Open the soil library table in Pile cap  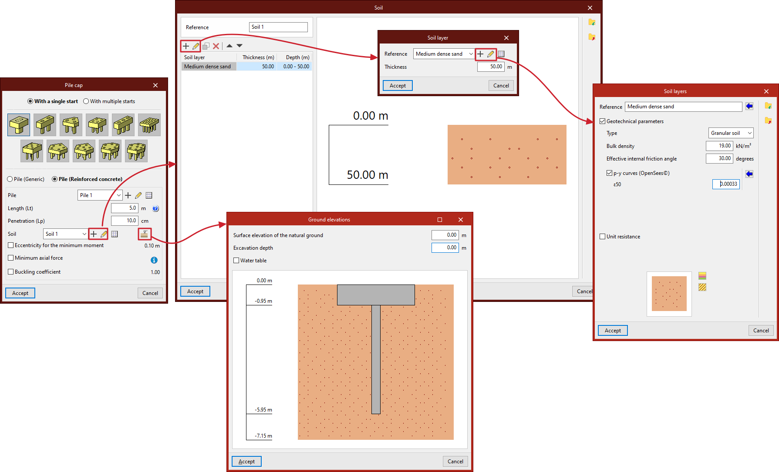click(115, 234)
